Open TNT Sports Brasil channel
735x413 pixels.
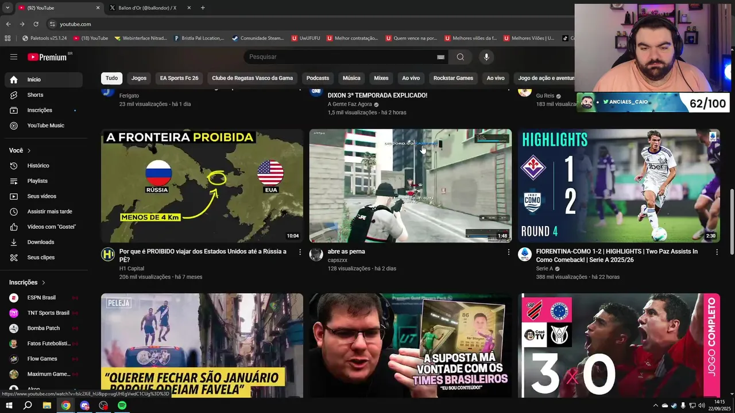click(44, 313)
